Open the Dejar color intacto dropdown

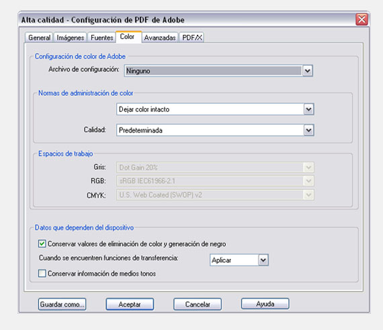tap(215, 109)
